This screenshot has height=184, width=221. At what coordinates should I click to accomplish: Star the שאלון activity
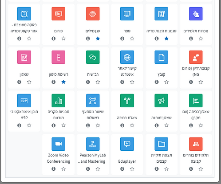tap(29, 82)
